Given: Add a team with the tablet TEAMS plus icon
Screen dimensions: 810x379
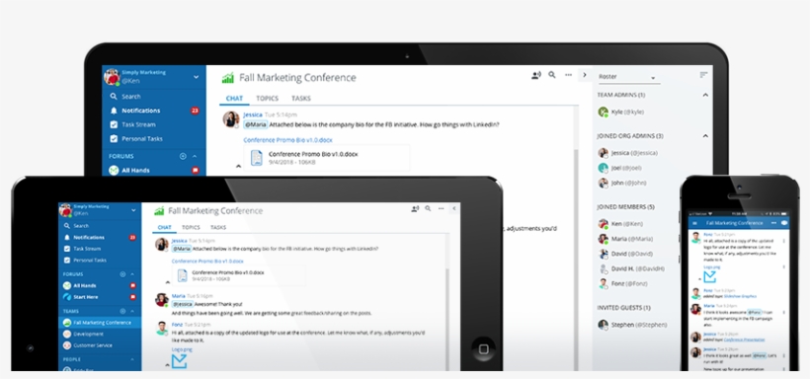Looking at the screenshot, I should click(x=122, y=311).
